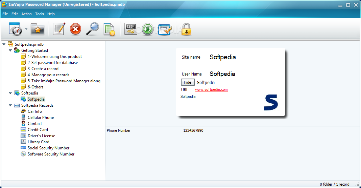Click the Credit Card icon

pos(23,130)
